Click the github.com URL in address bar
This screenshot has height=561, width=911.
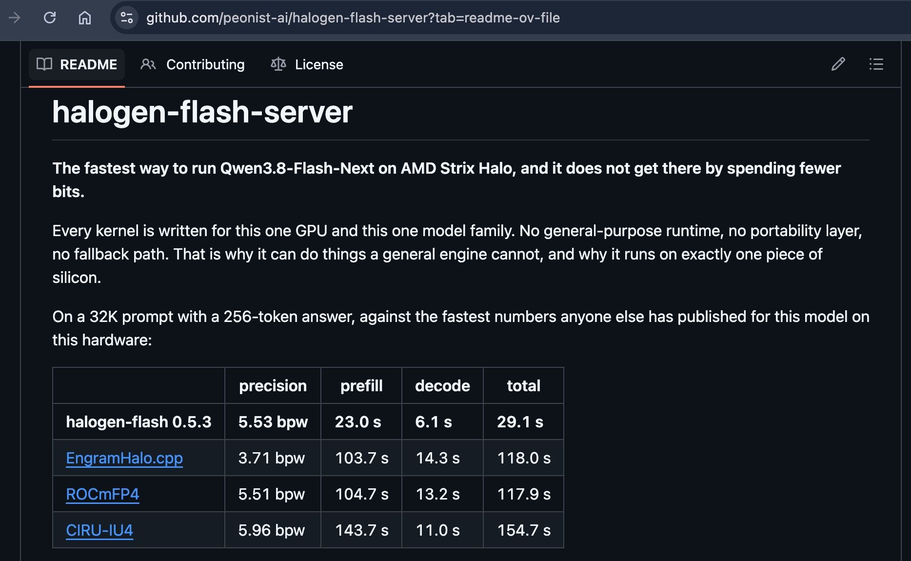pos(353,18)
